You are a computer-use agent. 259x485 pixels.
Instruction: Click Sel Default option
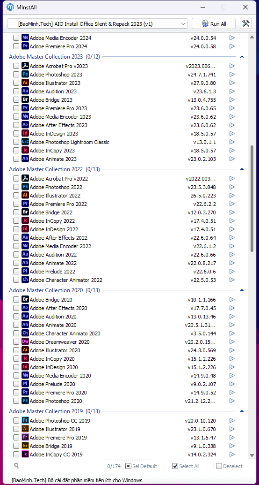pyautogui.click(x=141, y=466)
